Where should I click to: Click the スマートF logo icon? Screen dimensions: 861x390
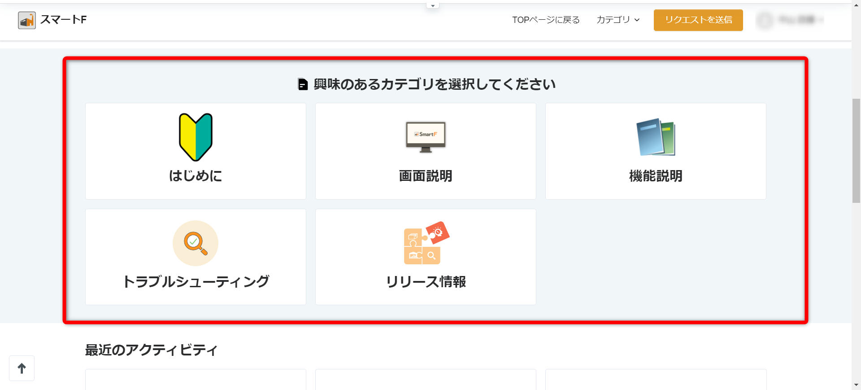(27, 20)
